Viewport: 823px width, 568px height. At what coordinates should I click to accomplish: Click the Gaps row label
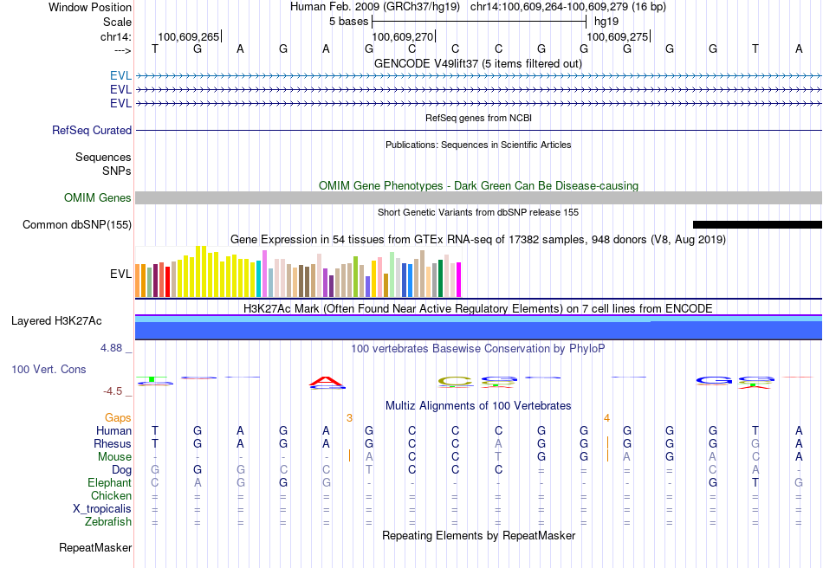pyautogui.click(x=118, y=417)
